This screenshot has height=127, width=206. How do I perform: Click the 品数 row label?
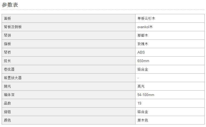[7, 103]
